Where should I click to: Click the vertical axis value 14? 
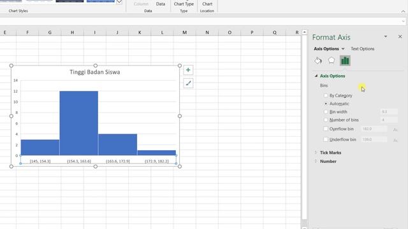pyautogui.click(x=15, y=80)
